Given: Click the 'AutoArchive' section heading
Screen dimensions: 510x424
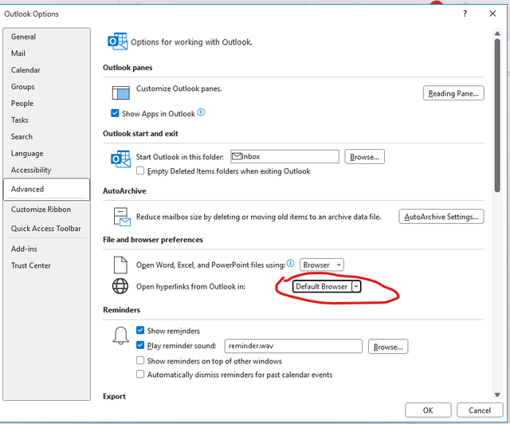Looking at the screenshot, I should [x=124, y=191].
